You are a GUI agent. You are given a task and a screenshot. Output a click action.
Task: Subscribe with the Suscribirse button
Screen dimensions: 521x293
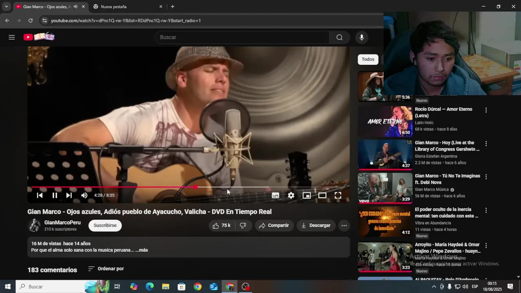pos(105,225)
